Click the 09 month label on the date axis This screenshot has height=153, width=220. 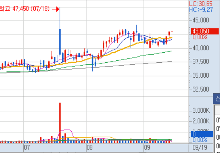click(x=147, y=148)
